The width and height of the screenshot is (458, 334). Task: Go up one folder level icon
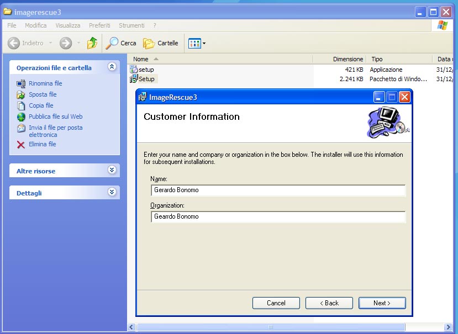92,43
